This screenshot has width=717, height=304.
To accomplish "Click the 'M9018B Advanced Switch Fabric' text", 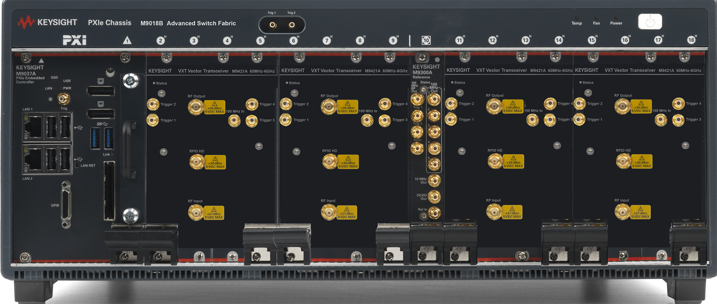I will 188,23.
